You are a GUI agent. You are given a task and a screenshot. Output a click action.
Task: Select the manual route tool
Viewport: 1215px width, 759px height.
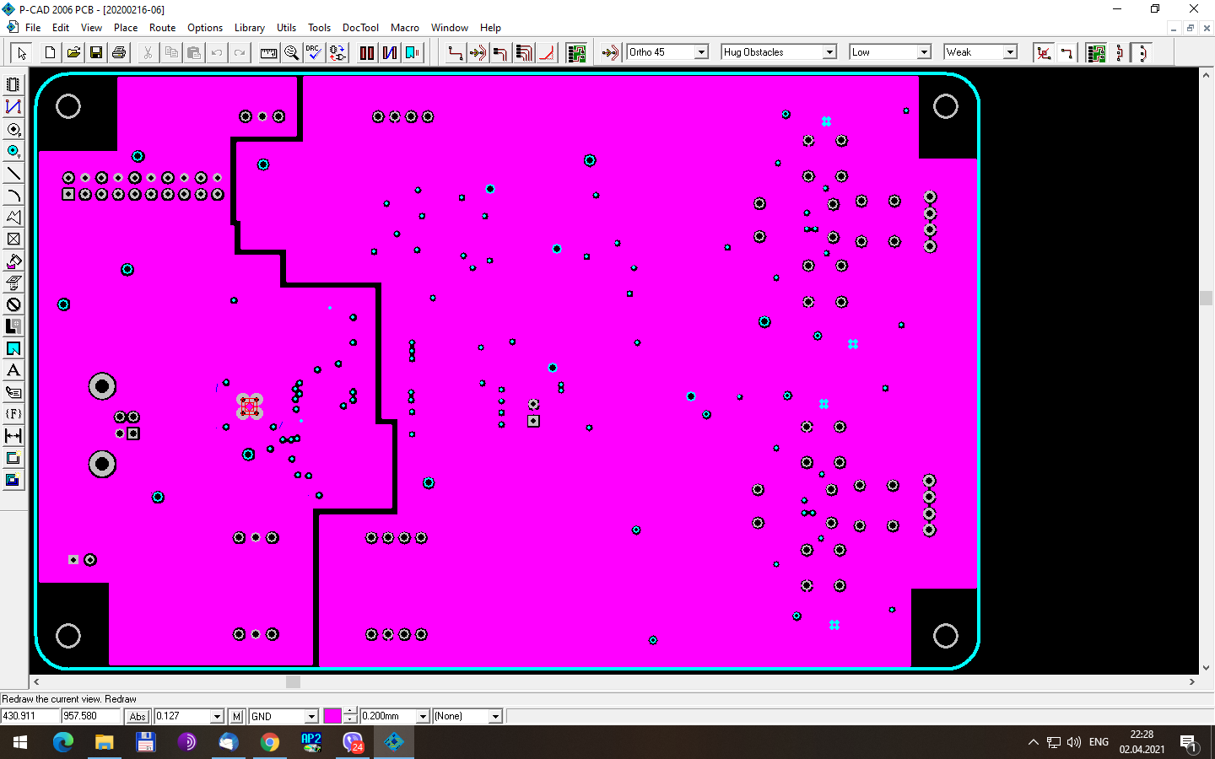coord(456,52)
